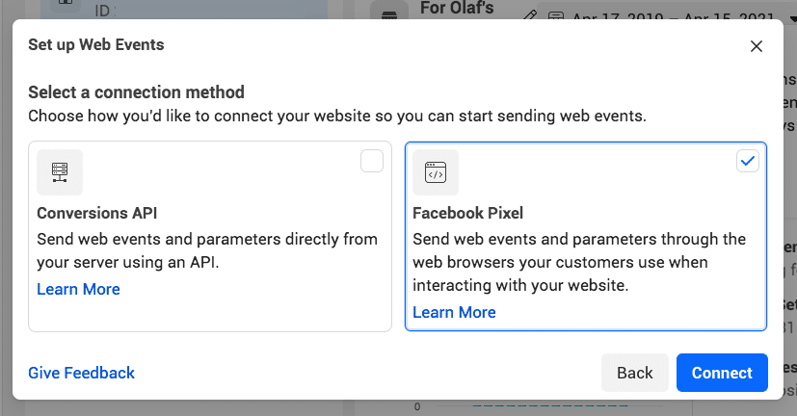Close the Set up Web Events dialog
The image size is (797, 416).
point(756,46)
